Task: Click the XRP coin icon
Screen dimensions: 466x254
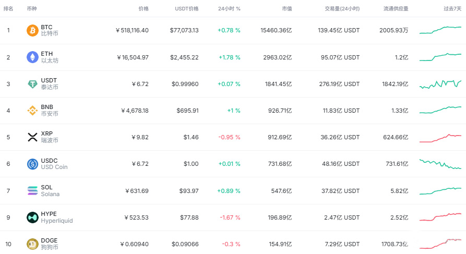Action: coord(32,137)
